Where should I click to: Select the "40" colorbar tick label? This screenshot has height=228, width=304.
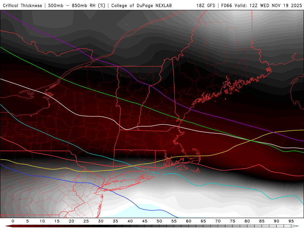tap(130, 221)
